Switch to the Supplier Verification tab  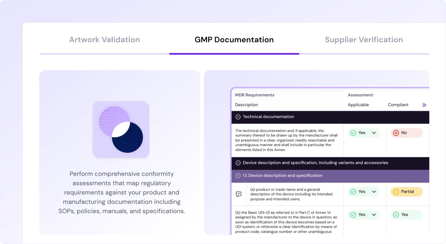tap(363, 40)
